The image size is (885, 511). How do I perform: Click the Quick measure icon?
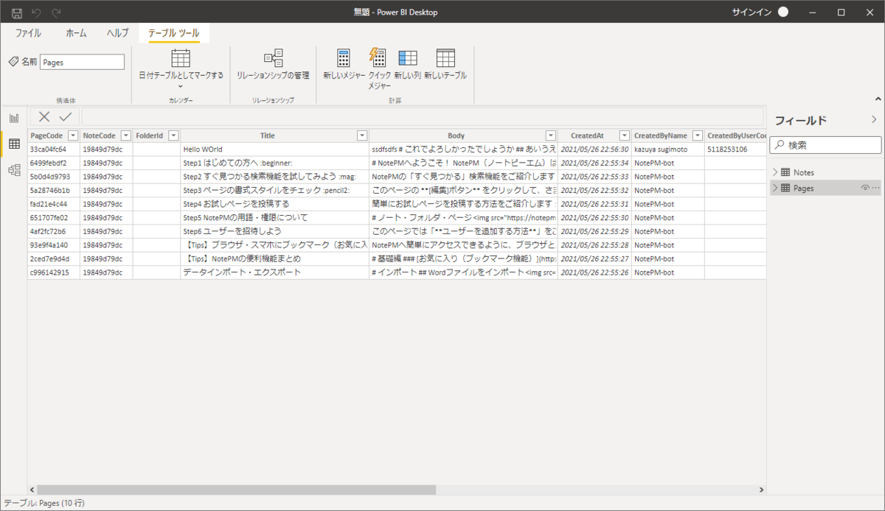click(x=378, y=57)
